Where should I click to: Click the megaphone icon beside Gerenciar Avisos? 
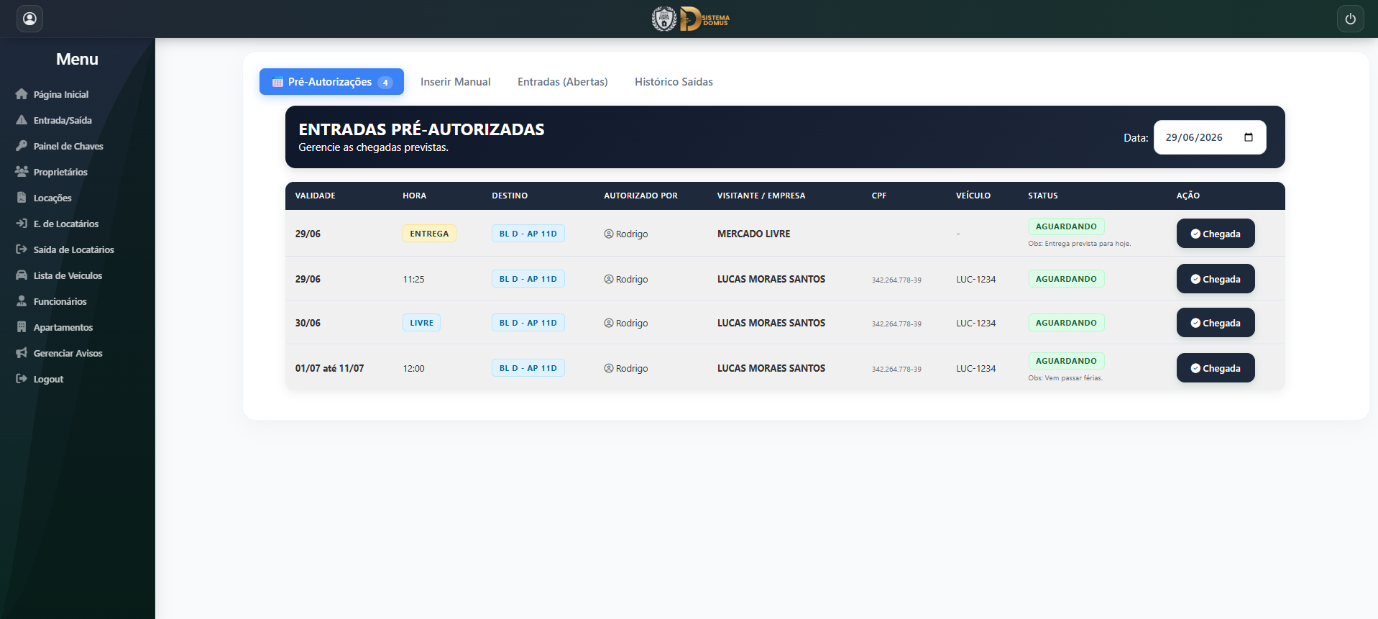coord(22,353)
